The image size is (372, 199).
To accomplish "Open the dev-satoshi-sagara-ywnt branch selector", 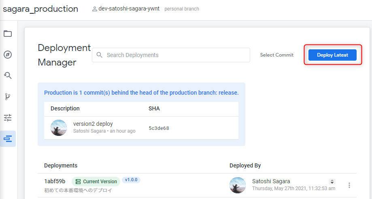I will 129,9.
